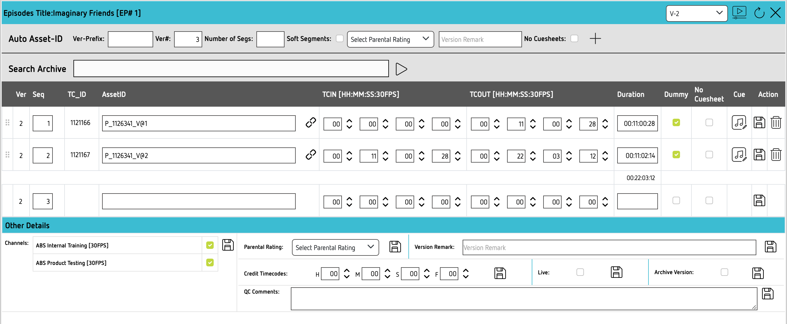Delete the segment with TC_ID 1121167
This screenshot has width=787, height=324.
point(776,155)
